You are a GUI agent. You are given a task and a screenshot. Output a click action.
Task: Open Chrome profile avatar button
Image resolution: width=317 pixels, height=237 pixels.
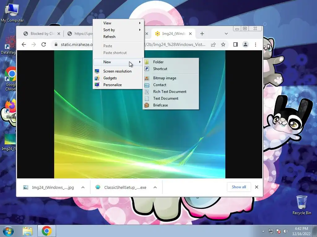(245, 44)
